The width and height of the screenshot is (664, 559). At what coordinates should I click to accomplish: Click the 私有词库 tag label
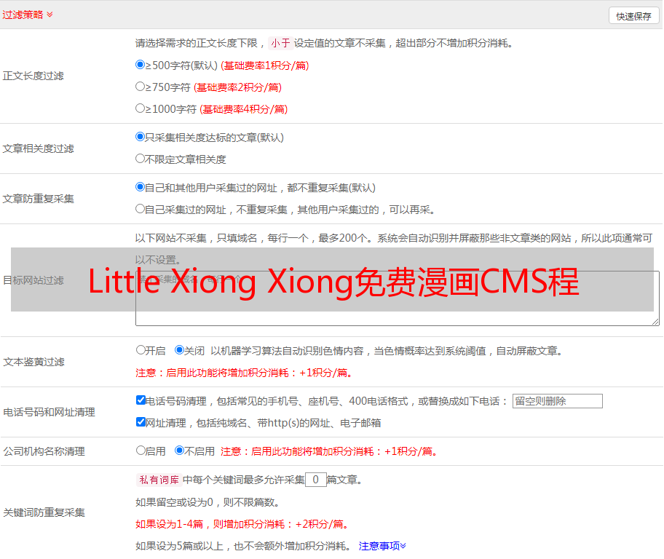click(159, 480)
